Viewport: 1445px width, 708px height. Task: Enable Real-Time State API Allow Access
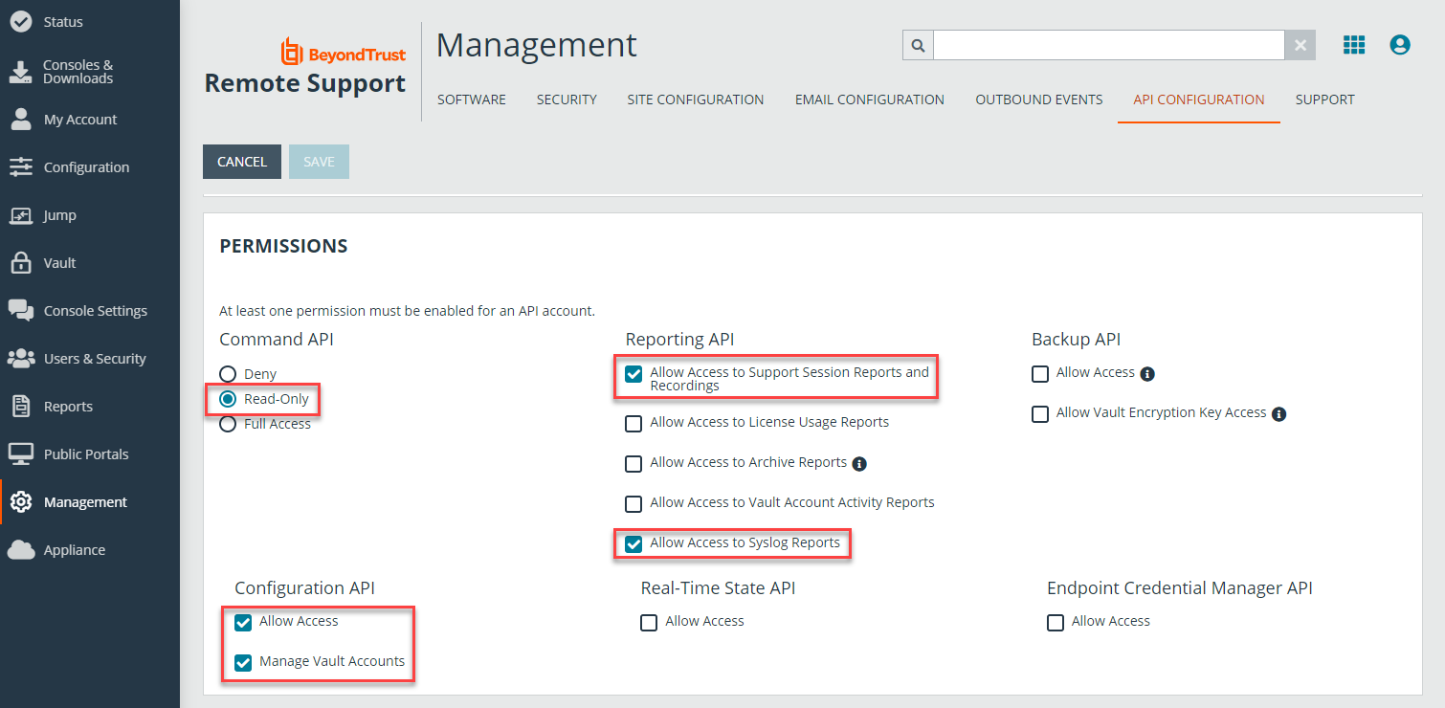pyautogui.click(x=649, y=623)
